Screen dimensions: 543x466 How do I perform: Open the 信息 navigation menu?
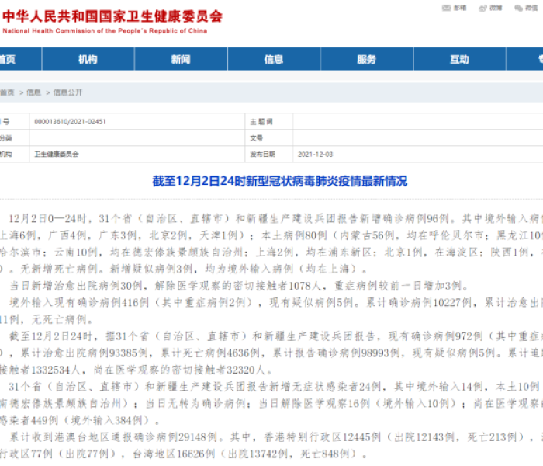(274, 59)
